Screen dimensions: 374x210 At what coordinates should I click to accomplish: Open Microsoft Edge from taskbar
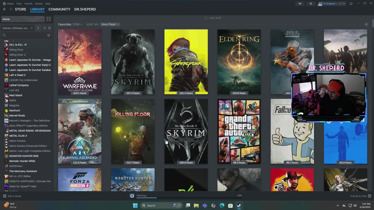pos(222,206)
